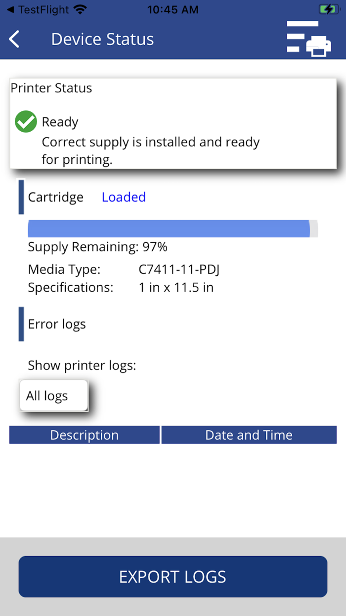Screen dimensions: 346x616
Task: Open the Loaded cartridge link
Action: tap(124, 197)
